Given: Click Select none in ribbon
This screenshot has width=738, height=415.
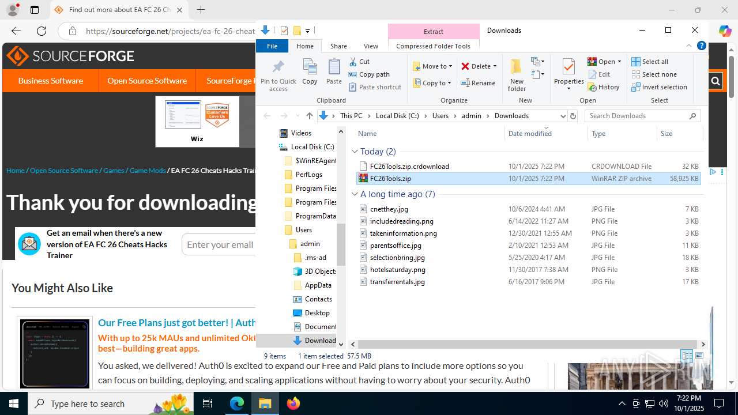Looking at the screenshot, I should click(x=654, y=74).
